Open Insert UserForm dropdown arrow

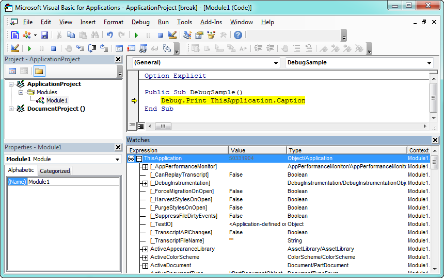[35, 36]
